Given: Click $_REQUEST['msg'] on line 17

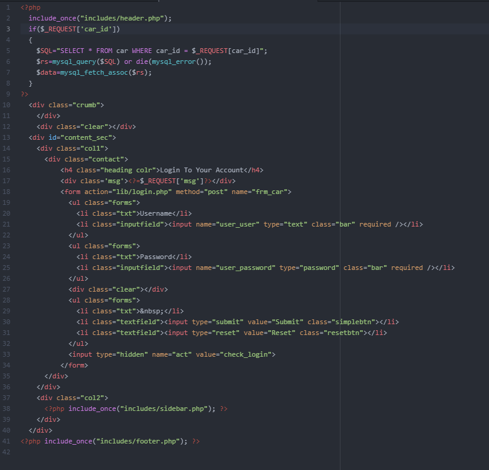Looking at the screenshot, I should point(171,181).
